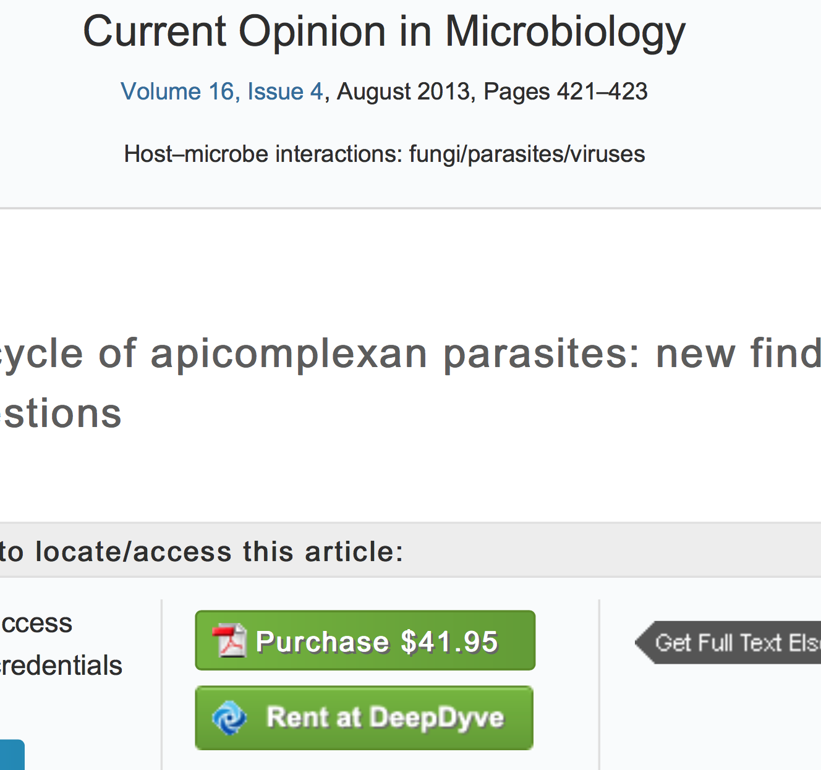Image resolution: width=821 pixels, height=770 pixels.
Task: Click 'fungi/parasites/viruses' in section subtitle
Action: tap(527, 154)
